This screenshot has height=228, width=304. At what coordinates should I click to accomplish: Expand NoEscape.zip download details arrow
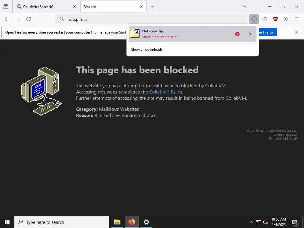click(251, 34)
